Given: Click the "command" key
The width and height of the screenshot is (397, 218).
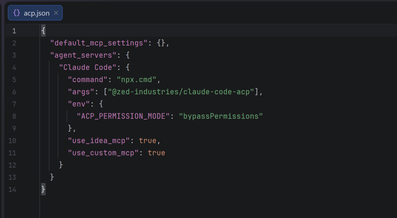Looking at the screenshot, I should tap(88, 80).
